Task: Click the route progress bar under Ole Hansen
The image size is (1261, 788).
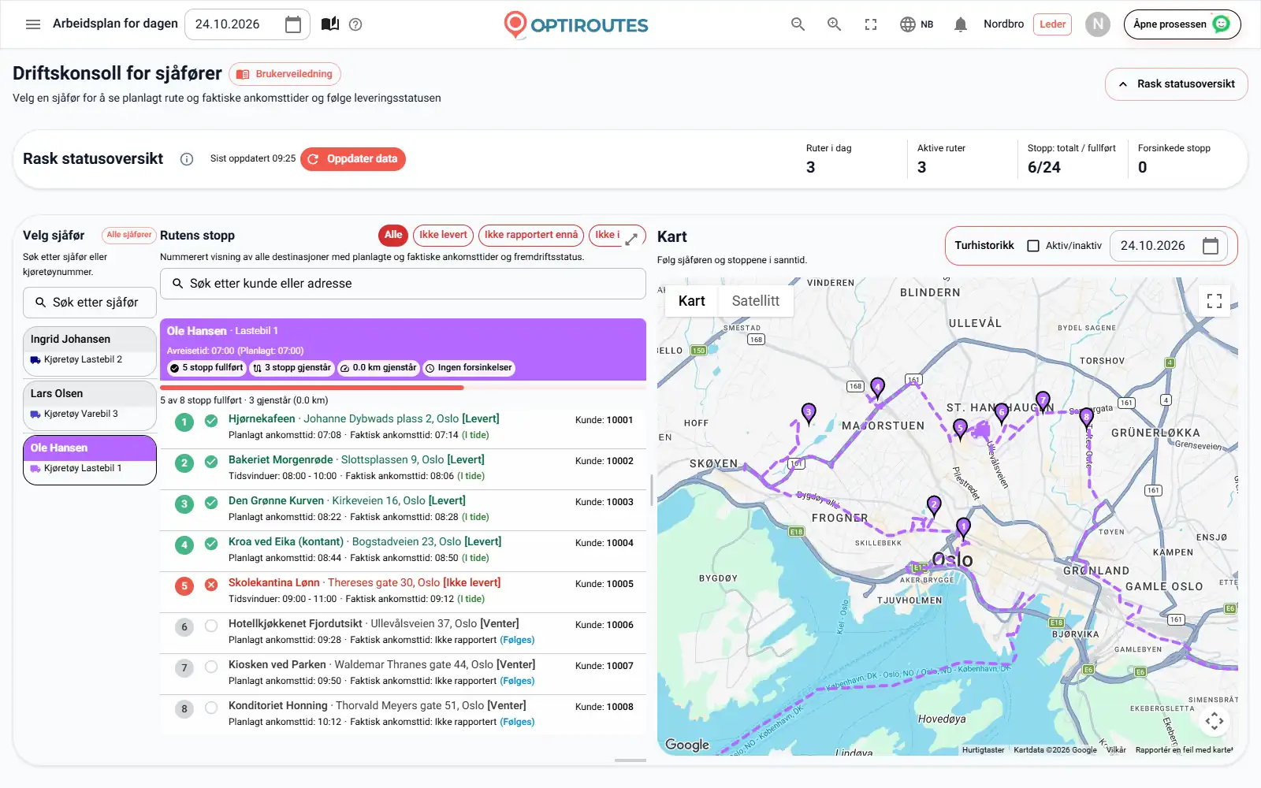Action: [x=403, y=388]
